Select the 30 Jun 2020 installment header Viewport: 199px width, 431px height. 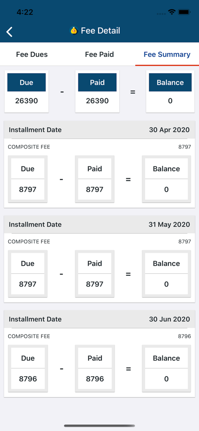(x=99, y=319)
